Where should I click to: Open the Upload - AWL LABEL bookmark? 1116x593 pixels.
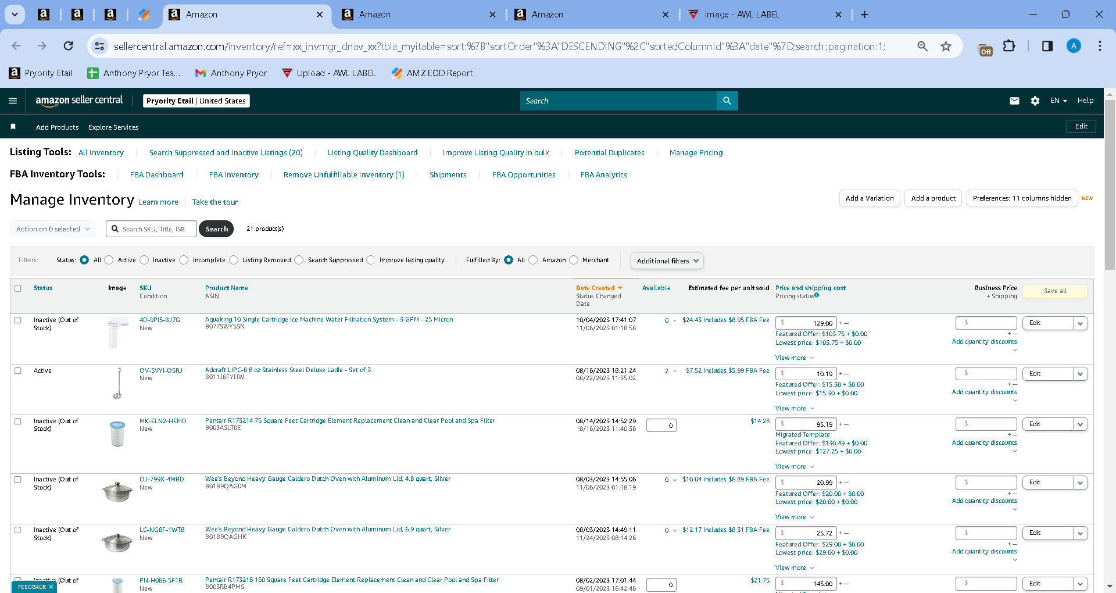tap(328, 73)
